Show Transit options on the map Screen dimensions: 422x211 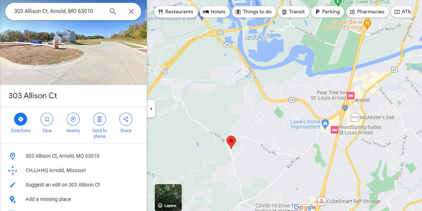point(293,12)
